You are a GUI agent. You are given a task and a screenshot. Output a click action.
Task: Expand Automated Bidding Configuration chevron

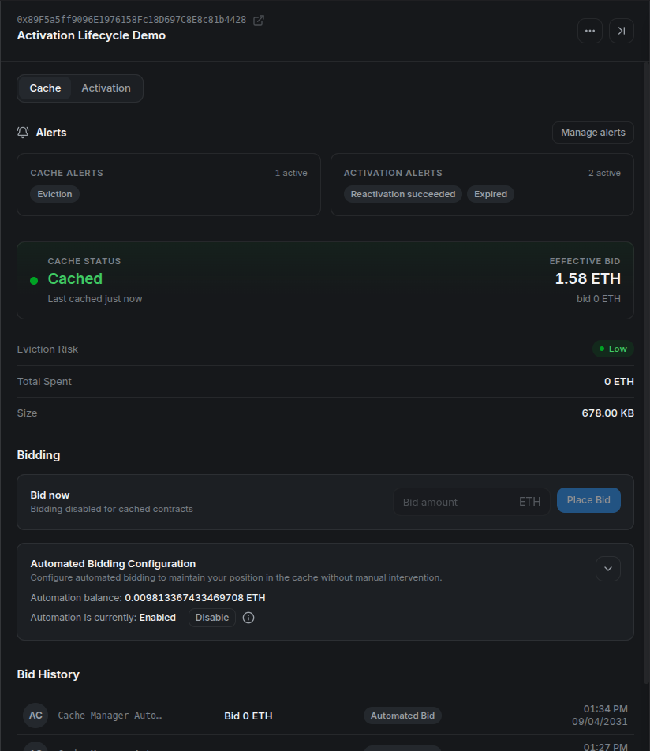point(608,569)
